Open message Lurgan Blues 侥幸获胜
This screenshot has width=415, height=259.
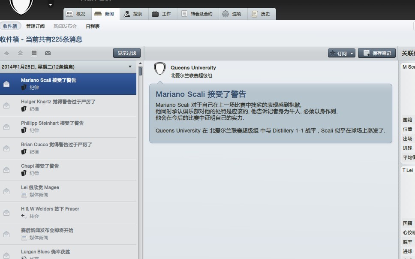coord(68,252)
